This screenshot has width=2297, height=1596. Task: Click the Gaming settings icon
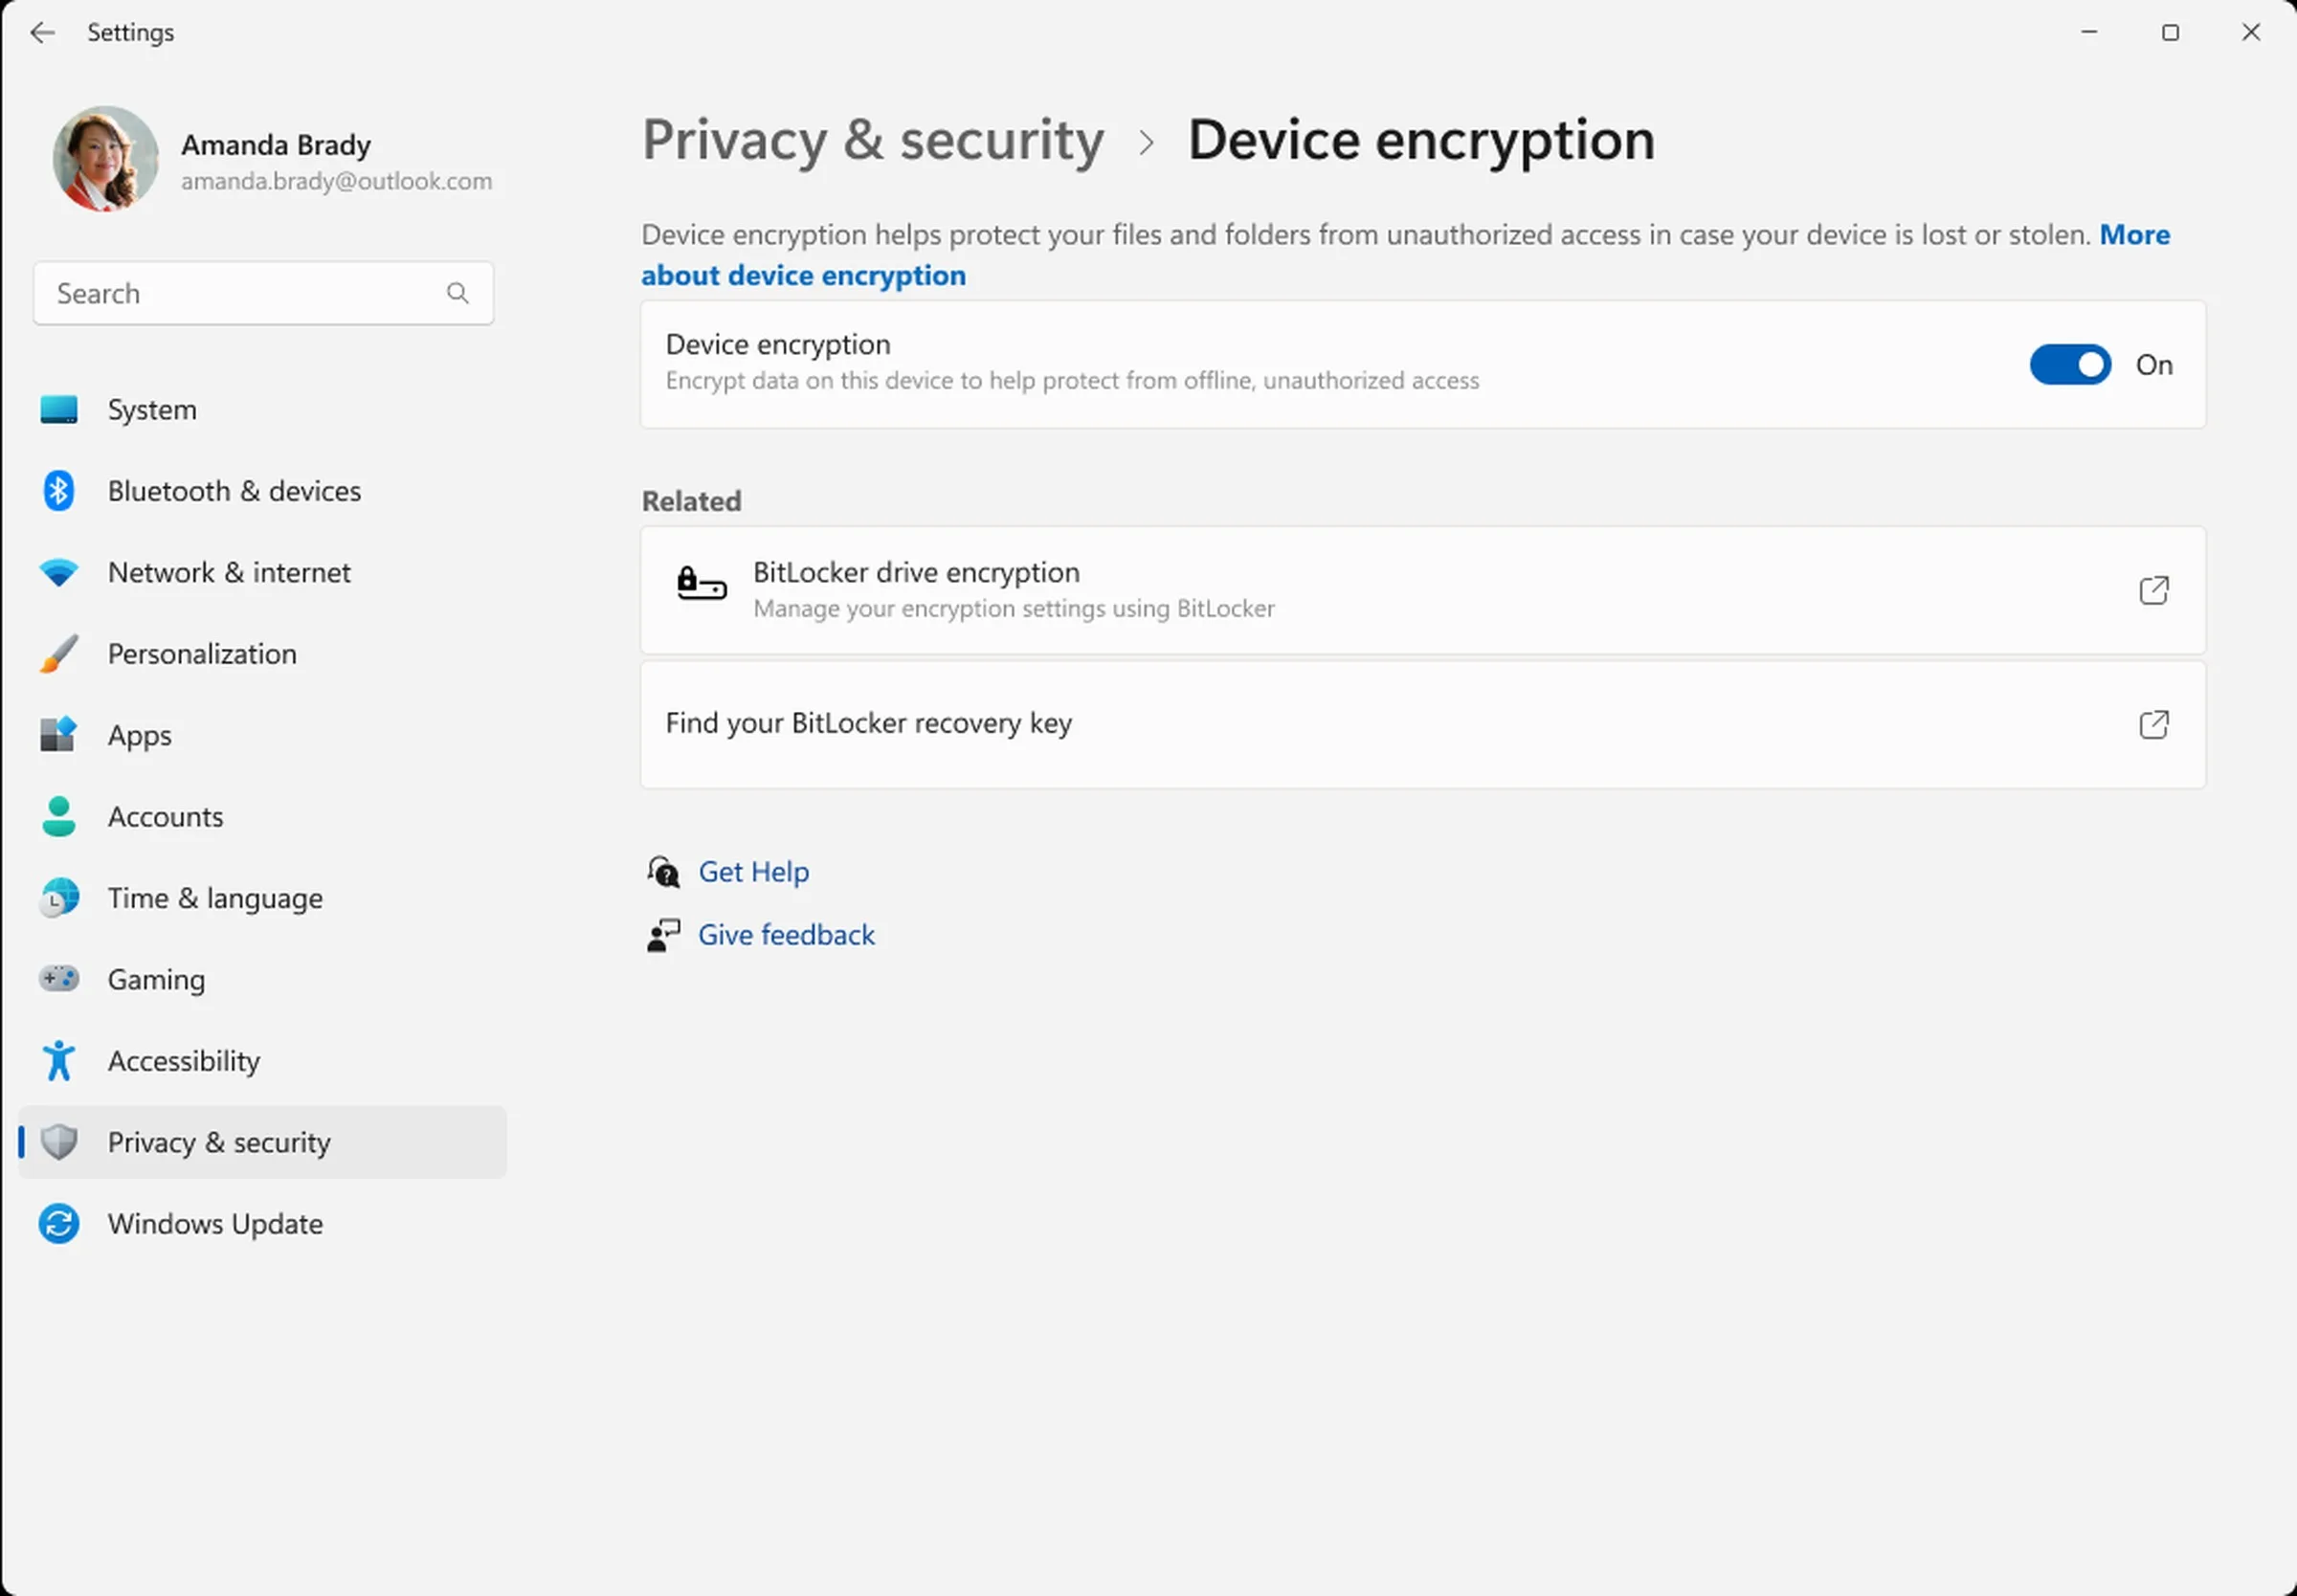(x=59, y=979)
